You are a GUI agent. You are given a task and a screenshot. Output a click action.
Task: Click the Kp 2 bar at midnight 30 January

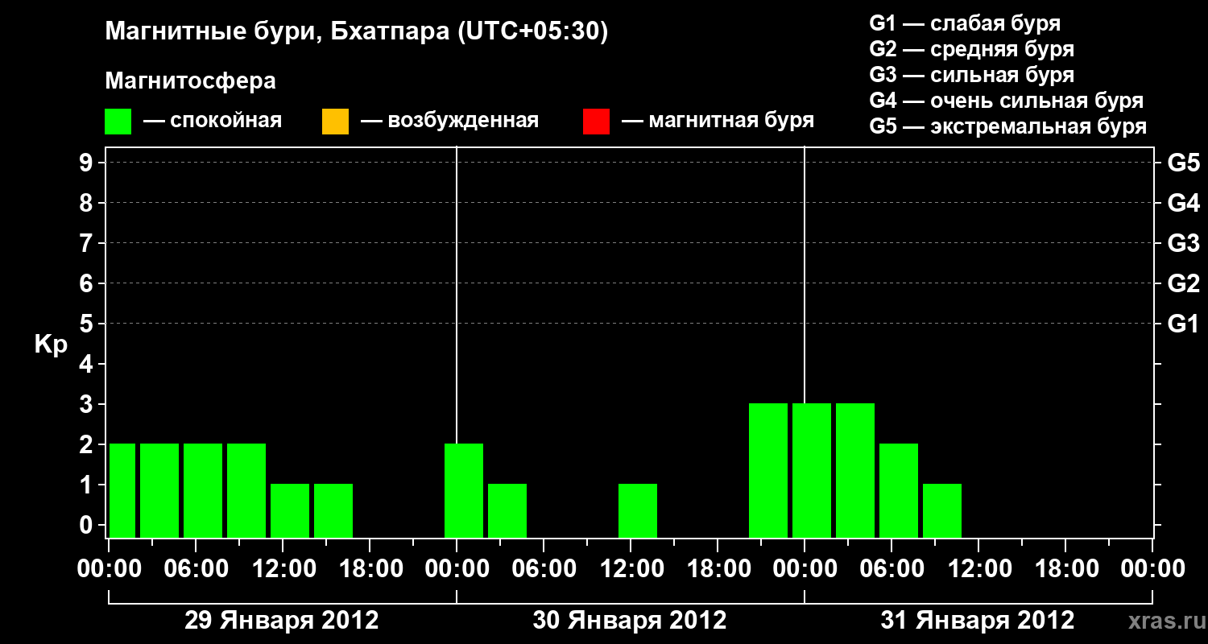coord(464,490)
